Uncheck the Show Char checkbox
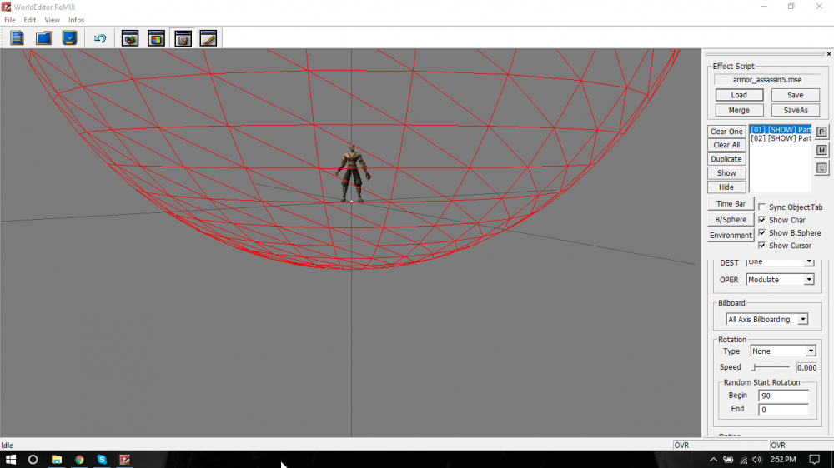834x468 pixels. [762, 220]
